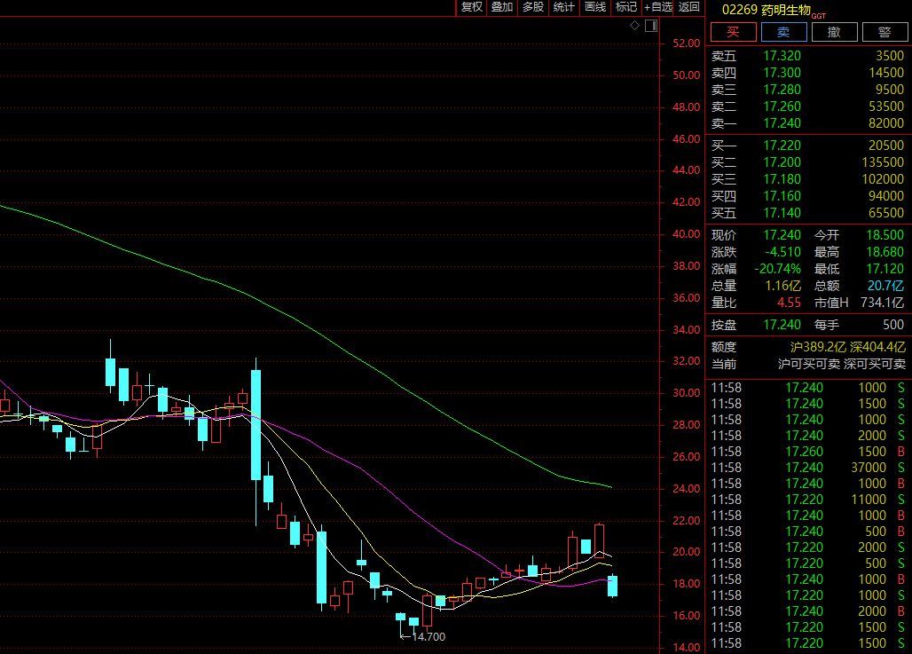Image resolution: width=912 pixels, height=654 pixels.
Task: Add stock via +自选 button
Action: click(x=657, y=7)
